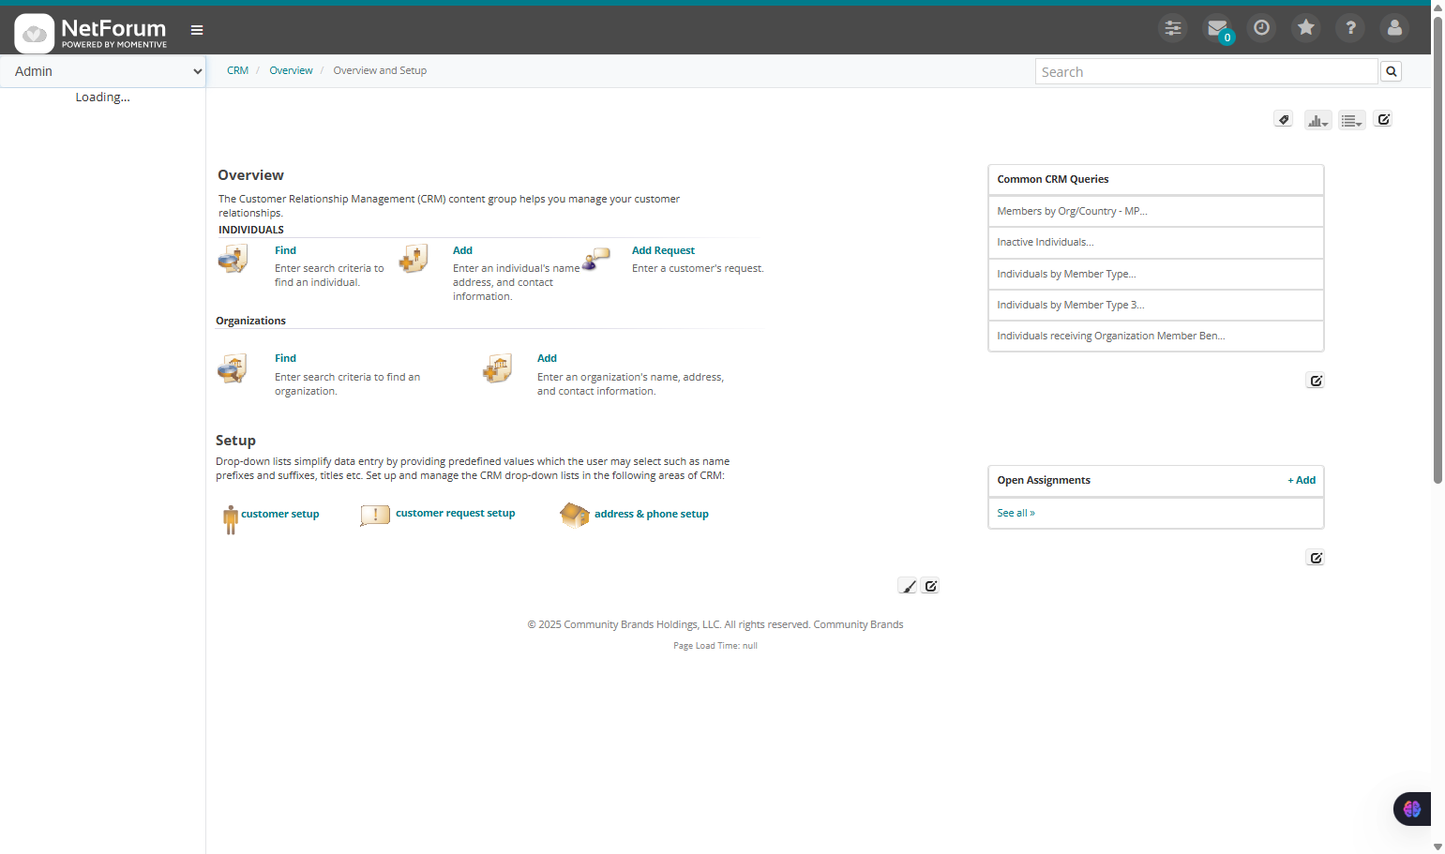Click the Find individual icon

[x=233, y=259]
